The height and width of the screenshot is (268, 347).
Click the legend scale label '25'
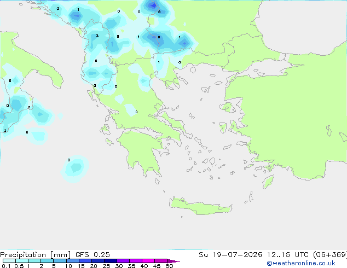(x=106, y=266)
